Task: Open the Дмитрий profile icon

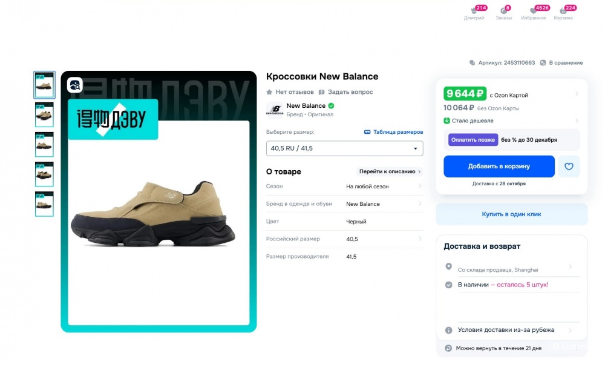Action: (473, 11)
